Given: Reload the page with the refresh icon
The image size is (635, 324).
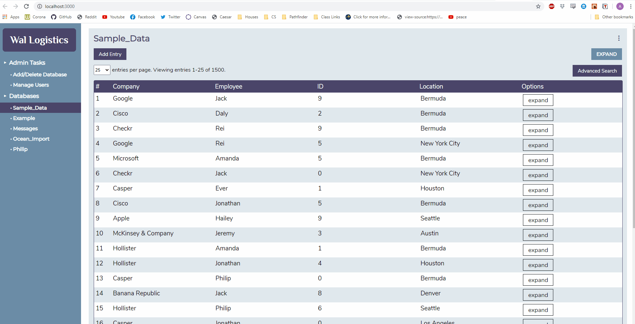Looking at the screenshot, I should (x=26, y=6).
